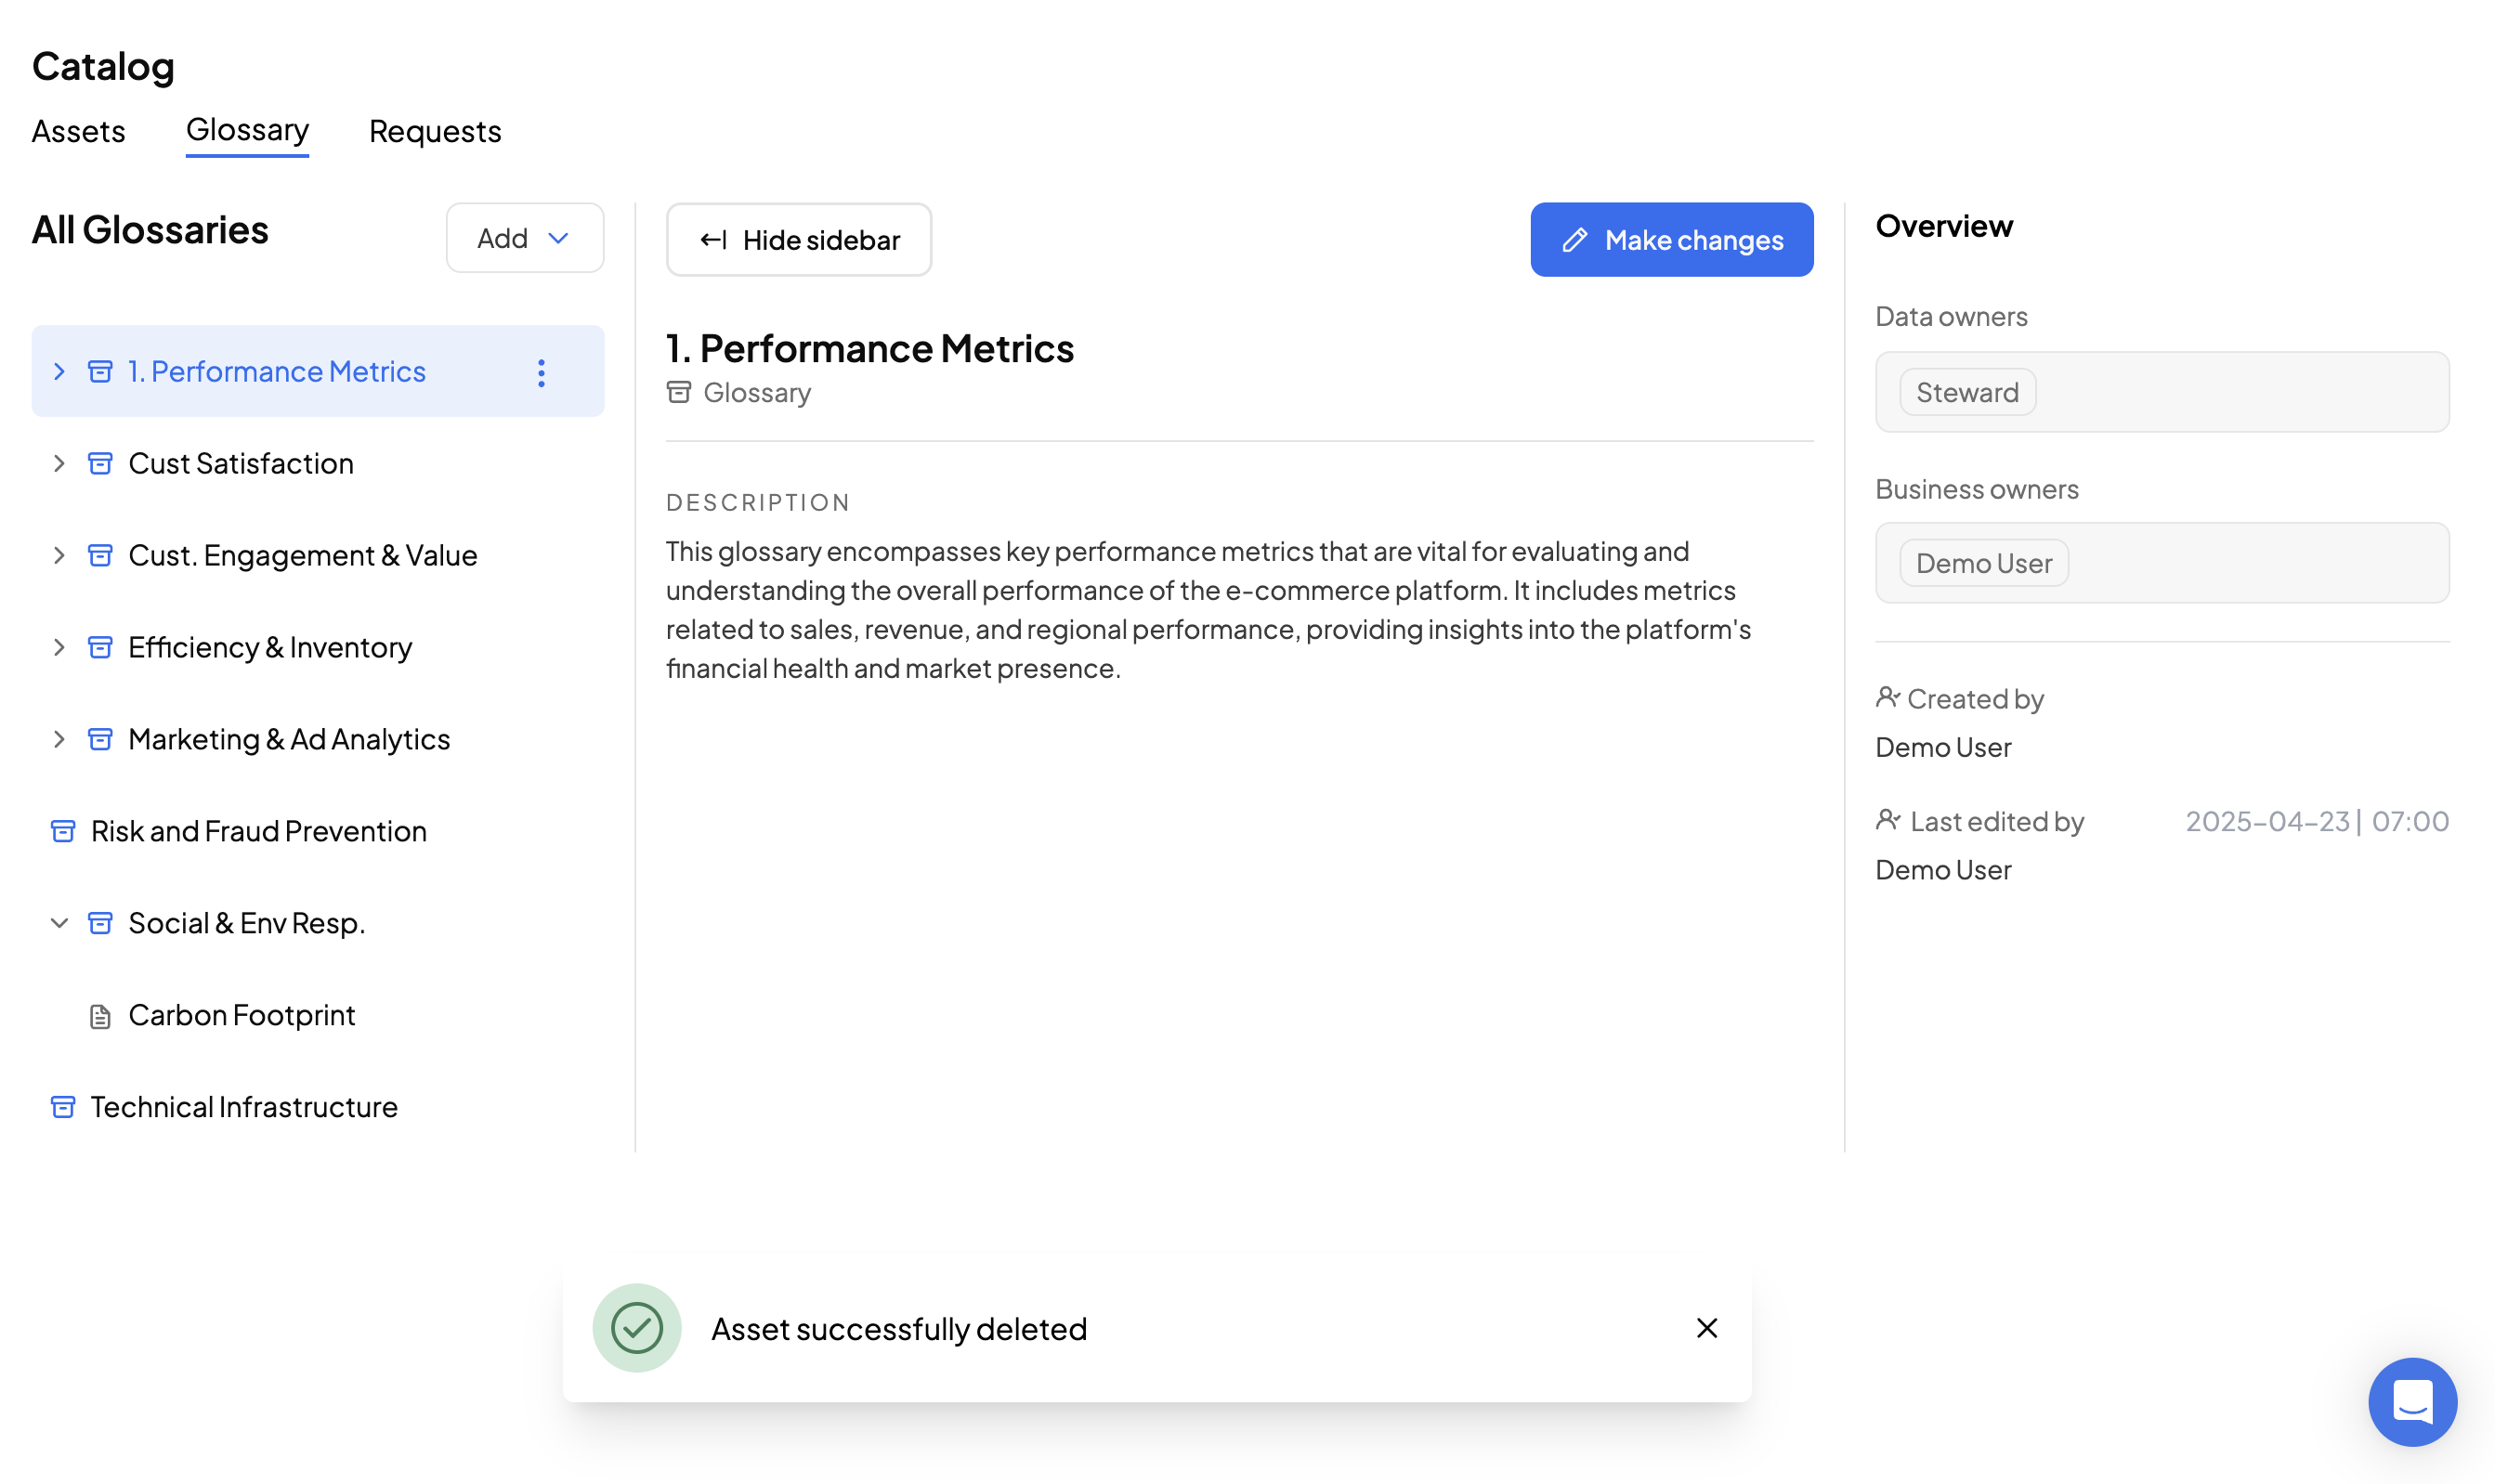Expand the Efficiency & Inventory glossary
The width and height of the screenshot is (2495, 1484).
pos(59,647)
